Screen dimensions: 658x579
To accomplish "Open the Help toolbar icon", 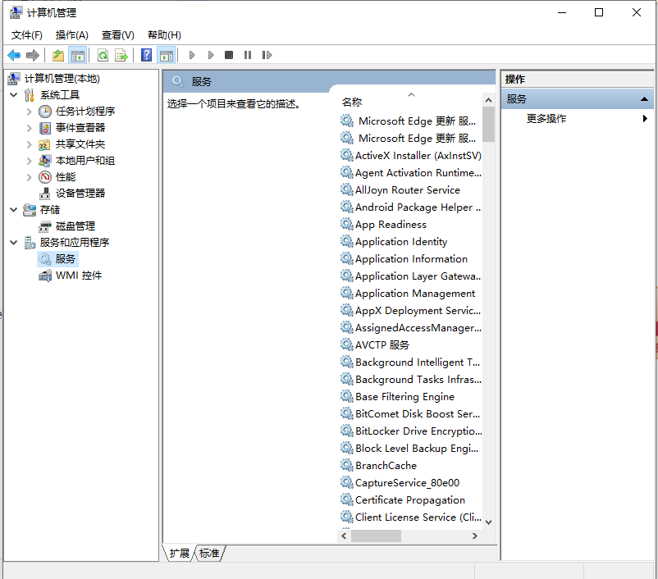I will tap(146, 55).
